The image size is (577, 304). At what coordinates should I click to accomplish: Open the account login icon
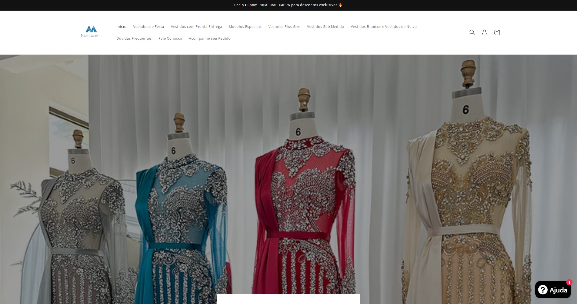485,32
